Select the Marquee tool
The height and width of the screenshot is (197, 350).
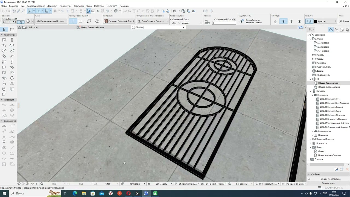click(12, 29)
